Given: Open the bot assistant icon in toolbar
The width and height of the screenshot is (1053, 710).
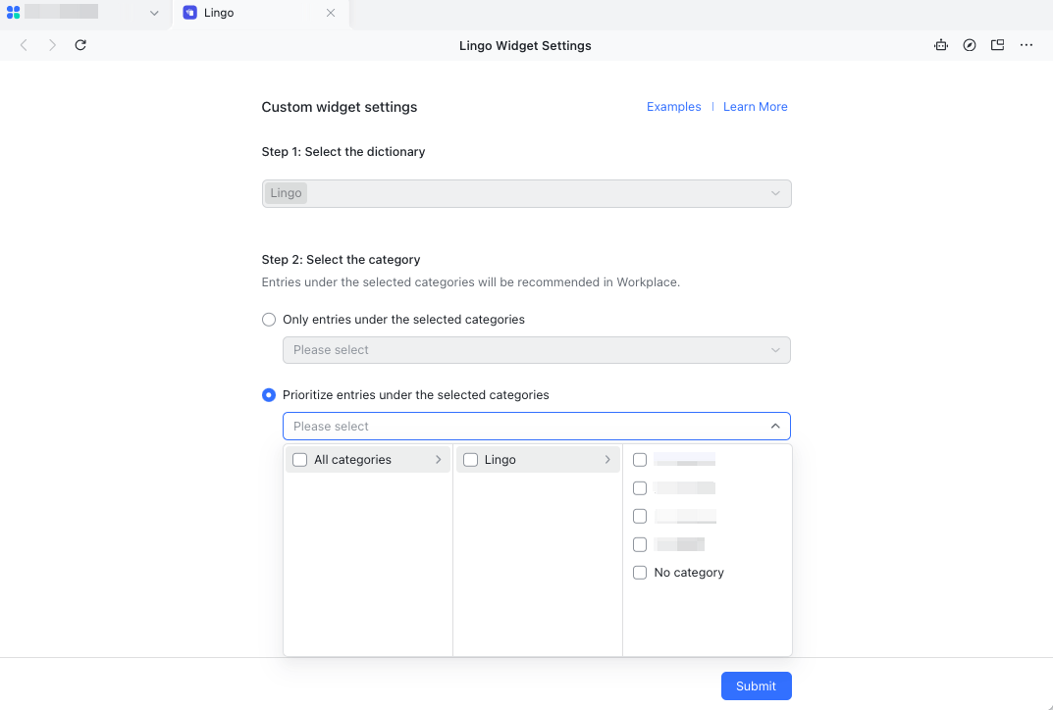Looking at the screenshot, I should (x=941, y=45).
